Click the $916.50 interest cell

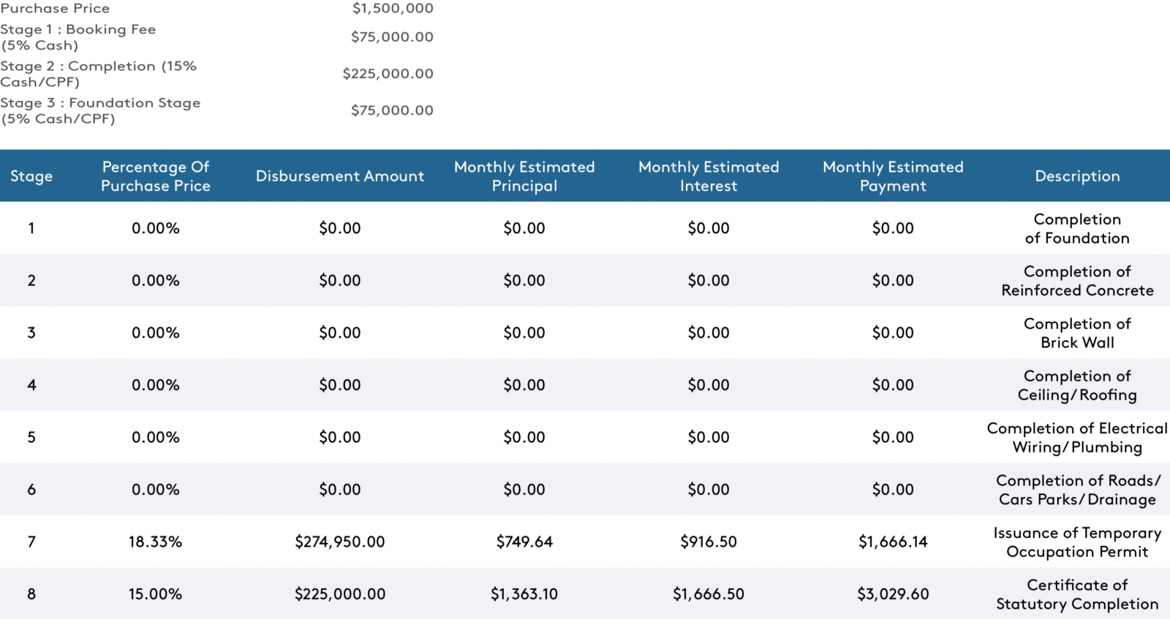(x=709, y=542)
